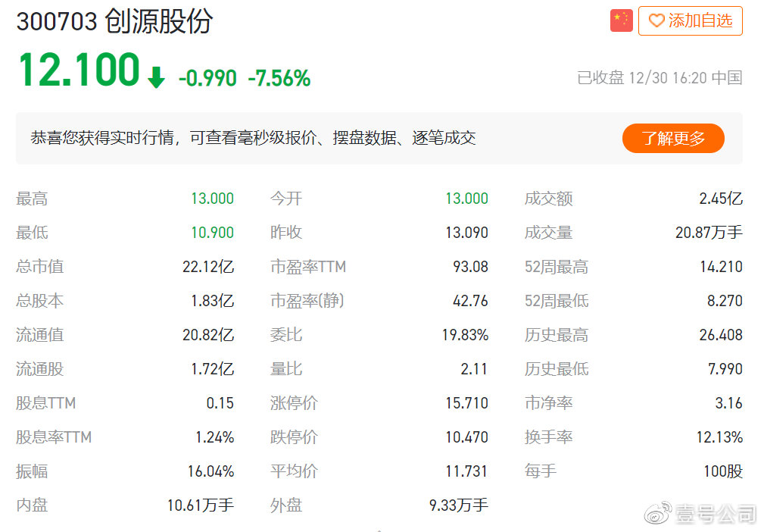Screen dimensions: 764x532
Task: Click the 市盈率(静) value 42.76
Action: [471, 301]
